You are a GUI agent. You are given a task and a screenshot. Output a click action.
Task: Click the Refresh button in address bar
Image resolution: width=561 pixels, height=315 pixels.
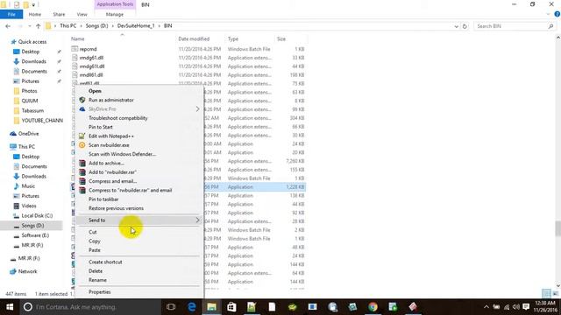[465, 26]
